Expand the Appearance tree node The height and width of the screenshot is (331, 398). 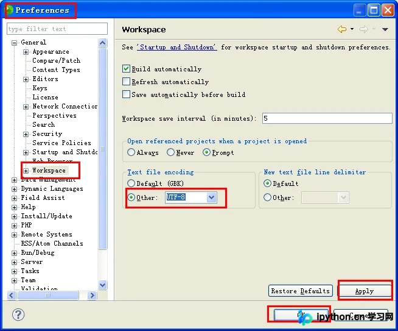26,52
